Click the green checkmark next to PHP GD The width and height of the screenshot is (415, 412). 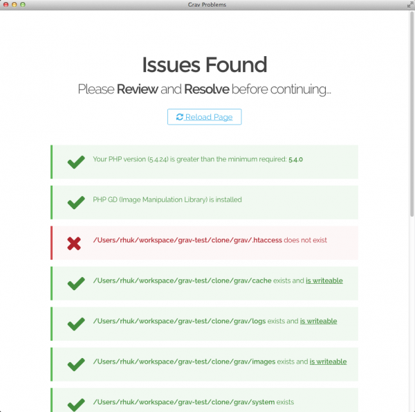pos(75,203)
